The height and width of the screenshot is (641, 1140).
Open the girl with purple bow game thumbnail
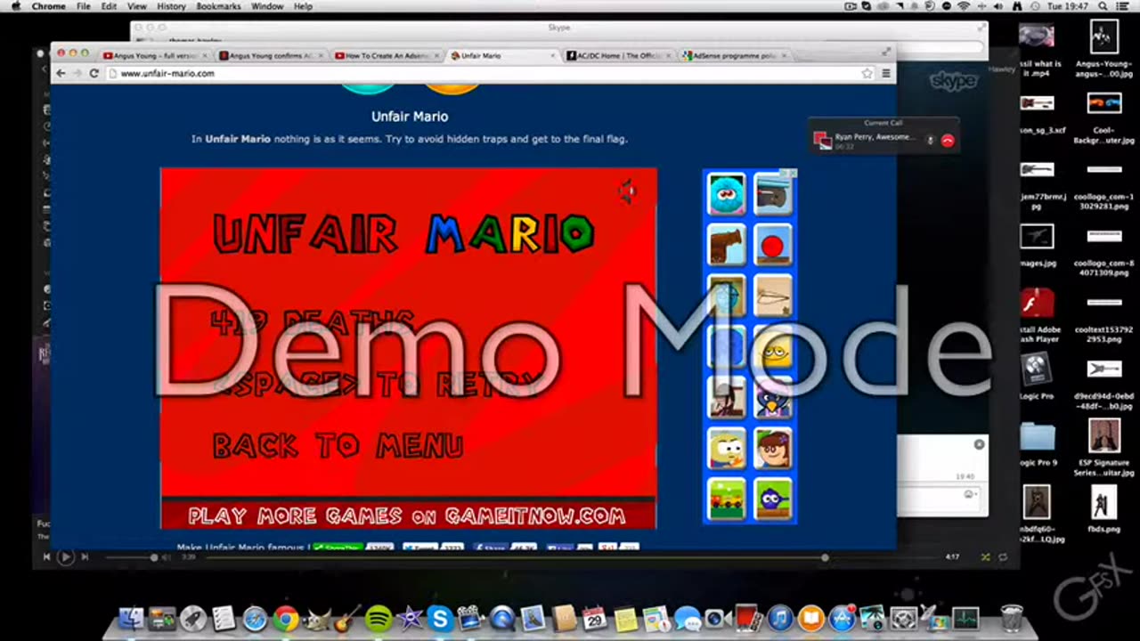772,449
